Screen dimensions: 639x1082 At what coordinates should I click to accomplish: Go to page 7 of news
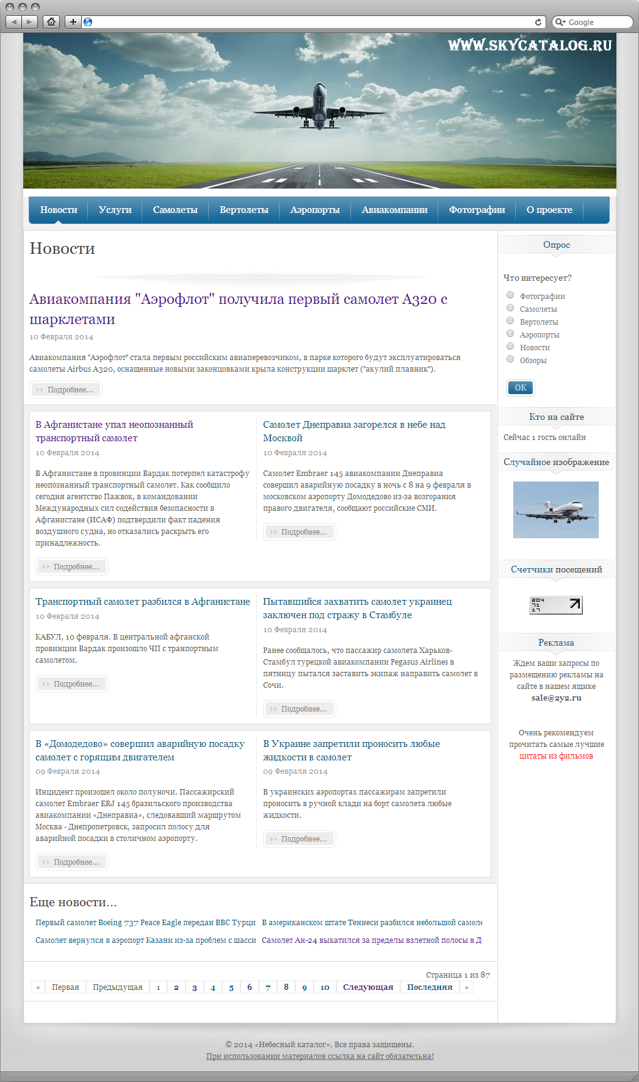[268, 987]
